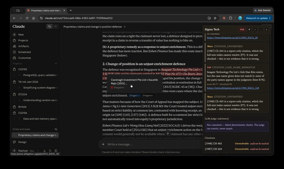The width and height of the screenshot is (284, 169).
Task: Click the [1948] CH 465 citation row
Action: pos(236,144)
